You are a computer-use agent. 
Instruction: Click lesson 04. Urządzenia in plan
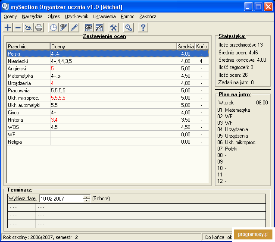pos(233,129)
